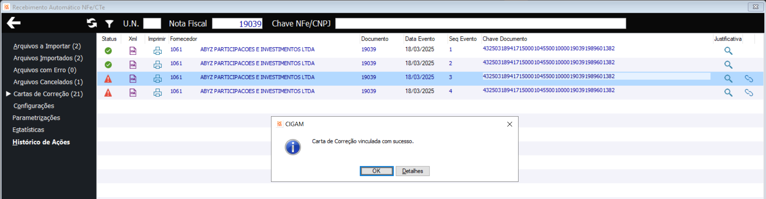Open Configurações menu item
The height and width of the screenshot is (199, 766).
34,106
